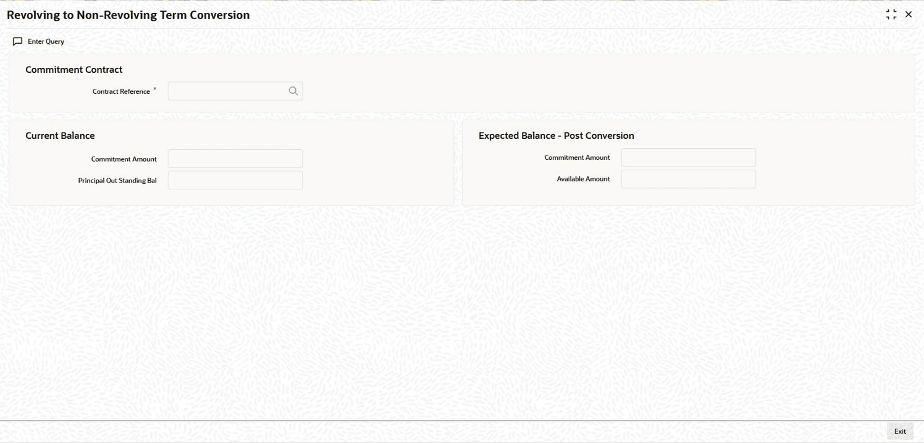Click the Enter Query speech bubble icon
The image size is (924, 443).
click(x=17, y=41)
